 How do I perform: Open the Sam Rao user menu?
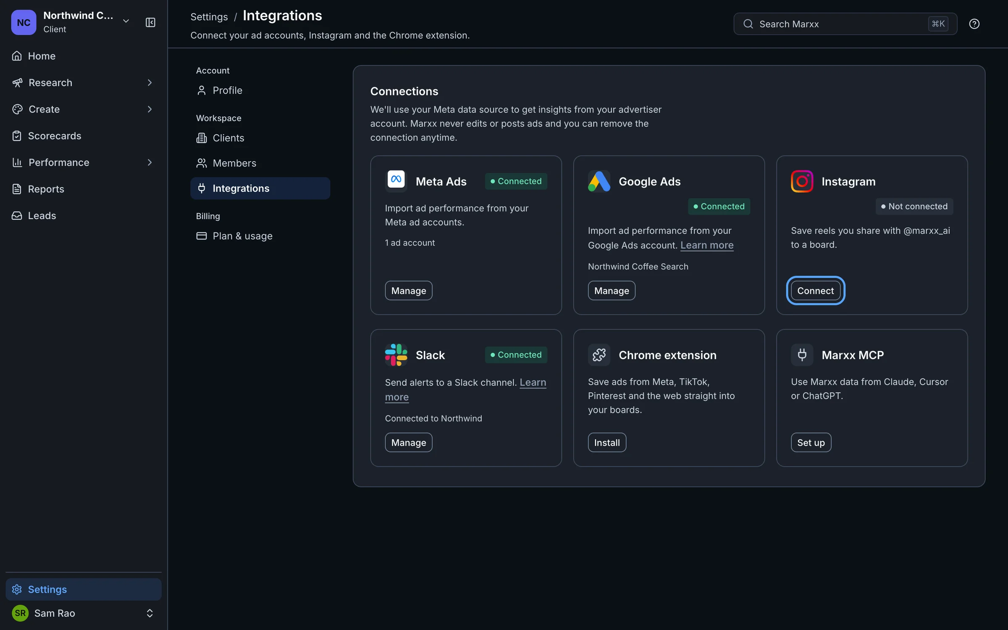pyautogui.click(x=84, y=613)
